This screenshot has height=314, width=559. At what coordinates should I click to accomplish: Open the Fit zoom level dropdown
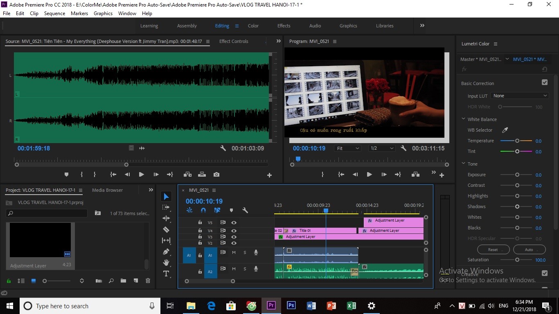pyautogui.click(x=347, y=148)
